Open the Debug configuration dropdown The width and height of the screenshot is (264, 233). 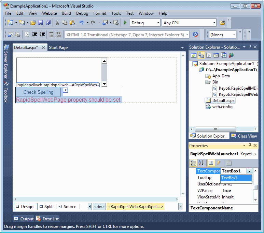click(158, 23)
